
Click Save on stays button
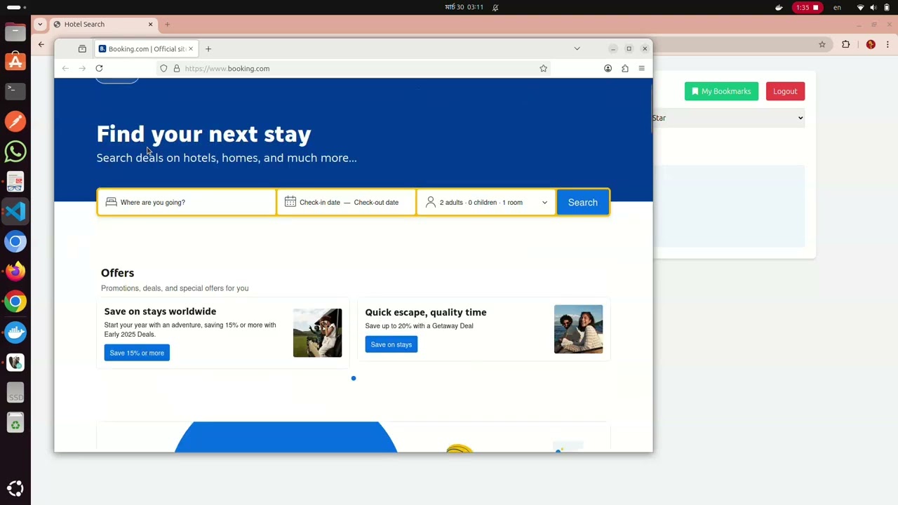click(x=391, y=344)
